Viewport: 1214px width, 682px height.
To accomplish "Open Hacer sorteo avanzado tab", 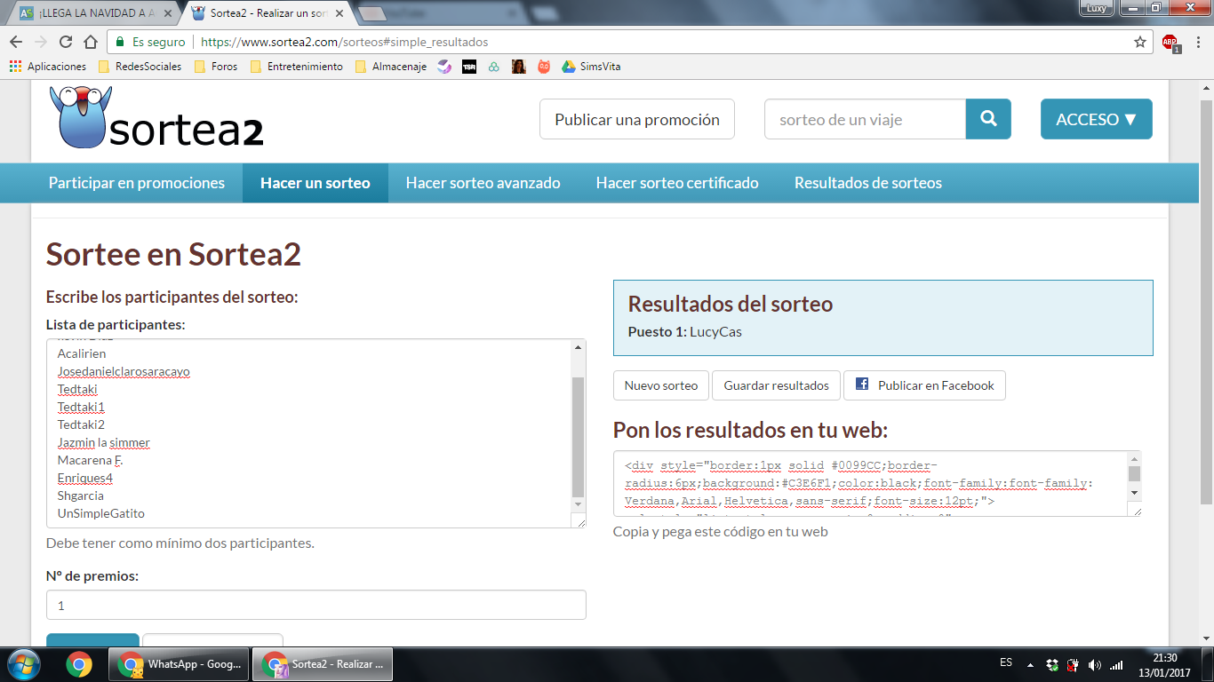I will [483, 183].
